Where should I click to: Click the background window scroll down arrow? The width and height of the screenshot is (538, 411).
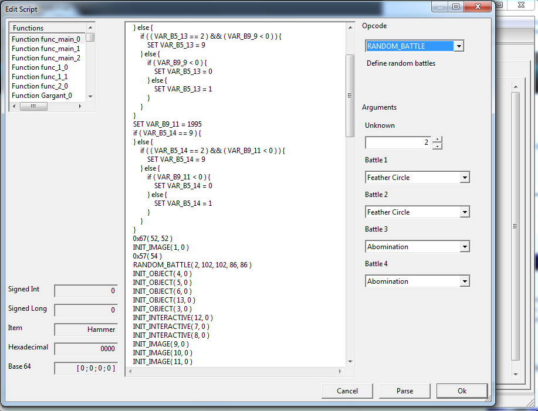[x=516, y=375]
